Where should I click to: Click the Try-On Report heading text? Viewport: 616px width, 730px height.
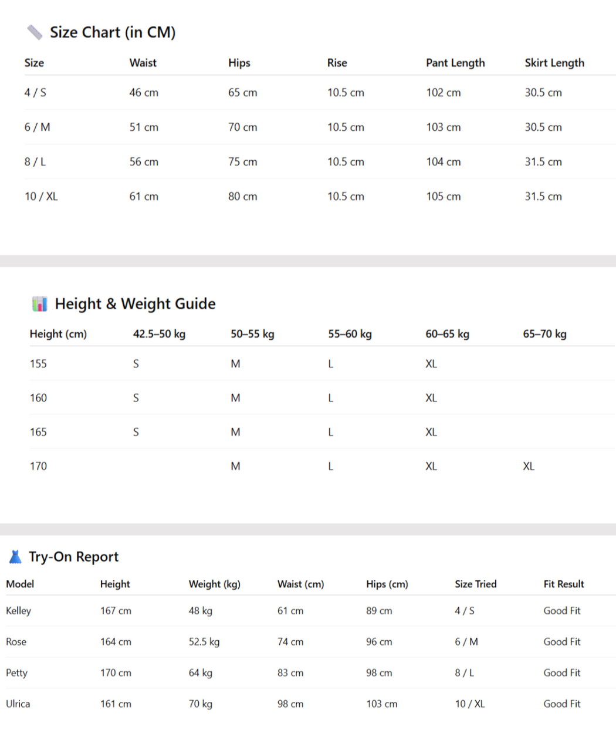pyautogui.click(x=73, y=557)
